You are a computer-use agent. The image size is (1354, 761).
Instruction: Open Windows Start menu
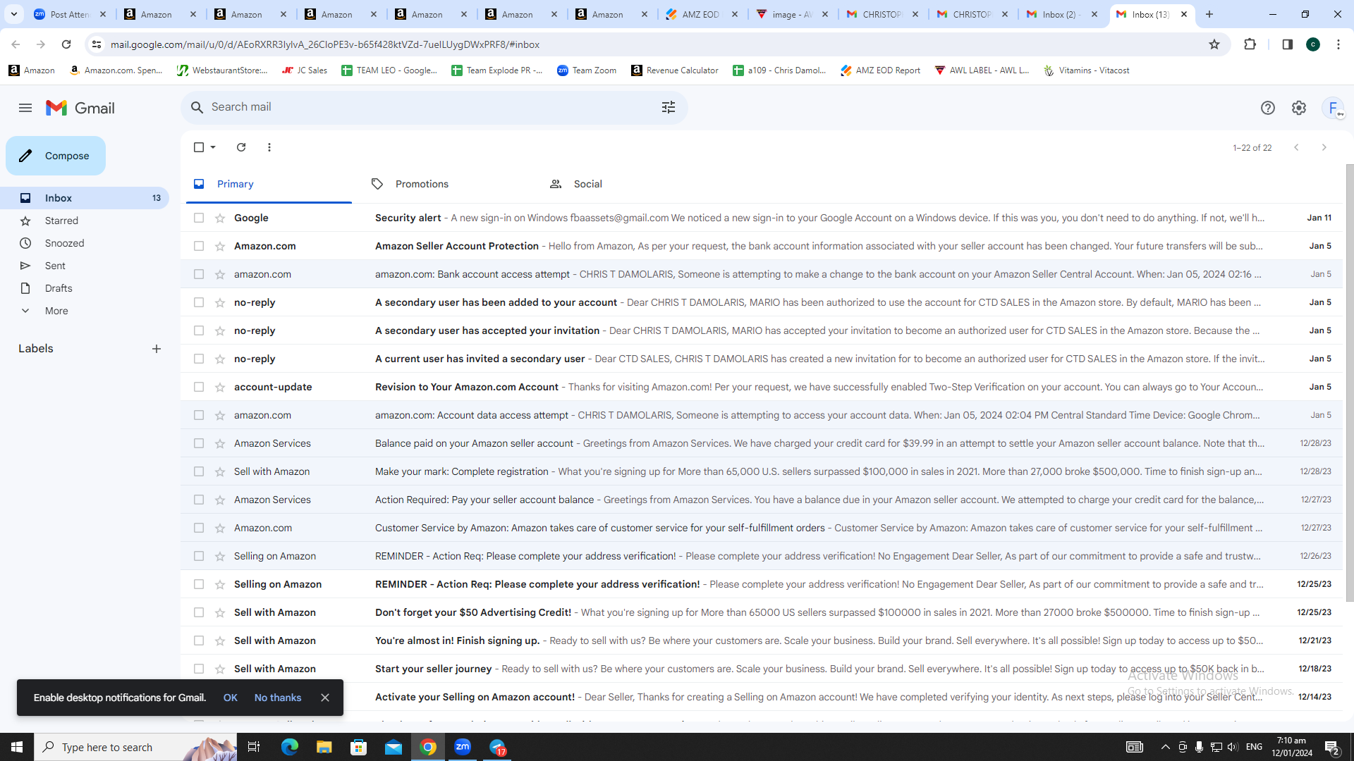coord(17,747)
